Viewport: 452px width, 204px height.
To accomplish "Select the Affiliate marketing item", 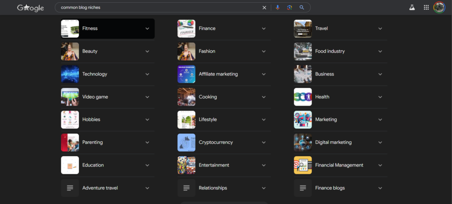I will tap(218, 74).
